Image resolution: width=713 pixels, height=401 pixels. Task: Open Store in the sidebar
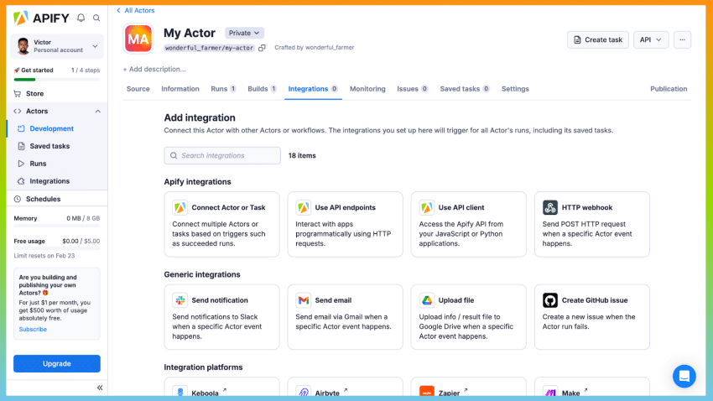57,94
